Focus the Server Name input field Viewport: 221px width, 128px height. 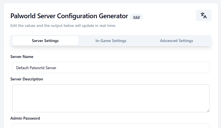coord(111,68)
